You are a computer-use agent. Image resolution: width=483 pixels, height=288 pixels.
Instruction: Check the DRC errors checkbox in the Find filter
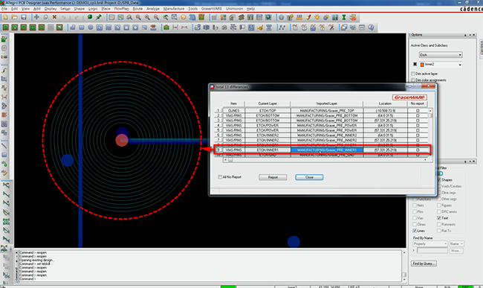(x=438, y=212)
